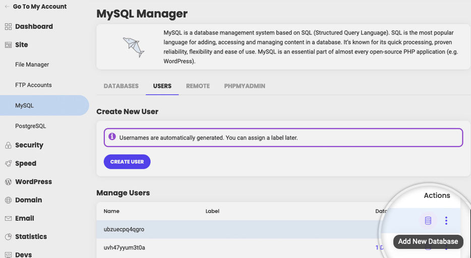The height and width of the screenshot is (258, 471).
Task: Click the Speed rocket icon
Action: pos(8,164)
